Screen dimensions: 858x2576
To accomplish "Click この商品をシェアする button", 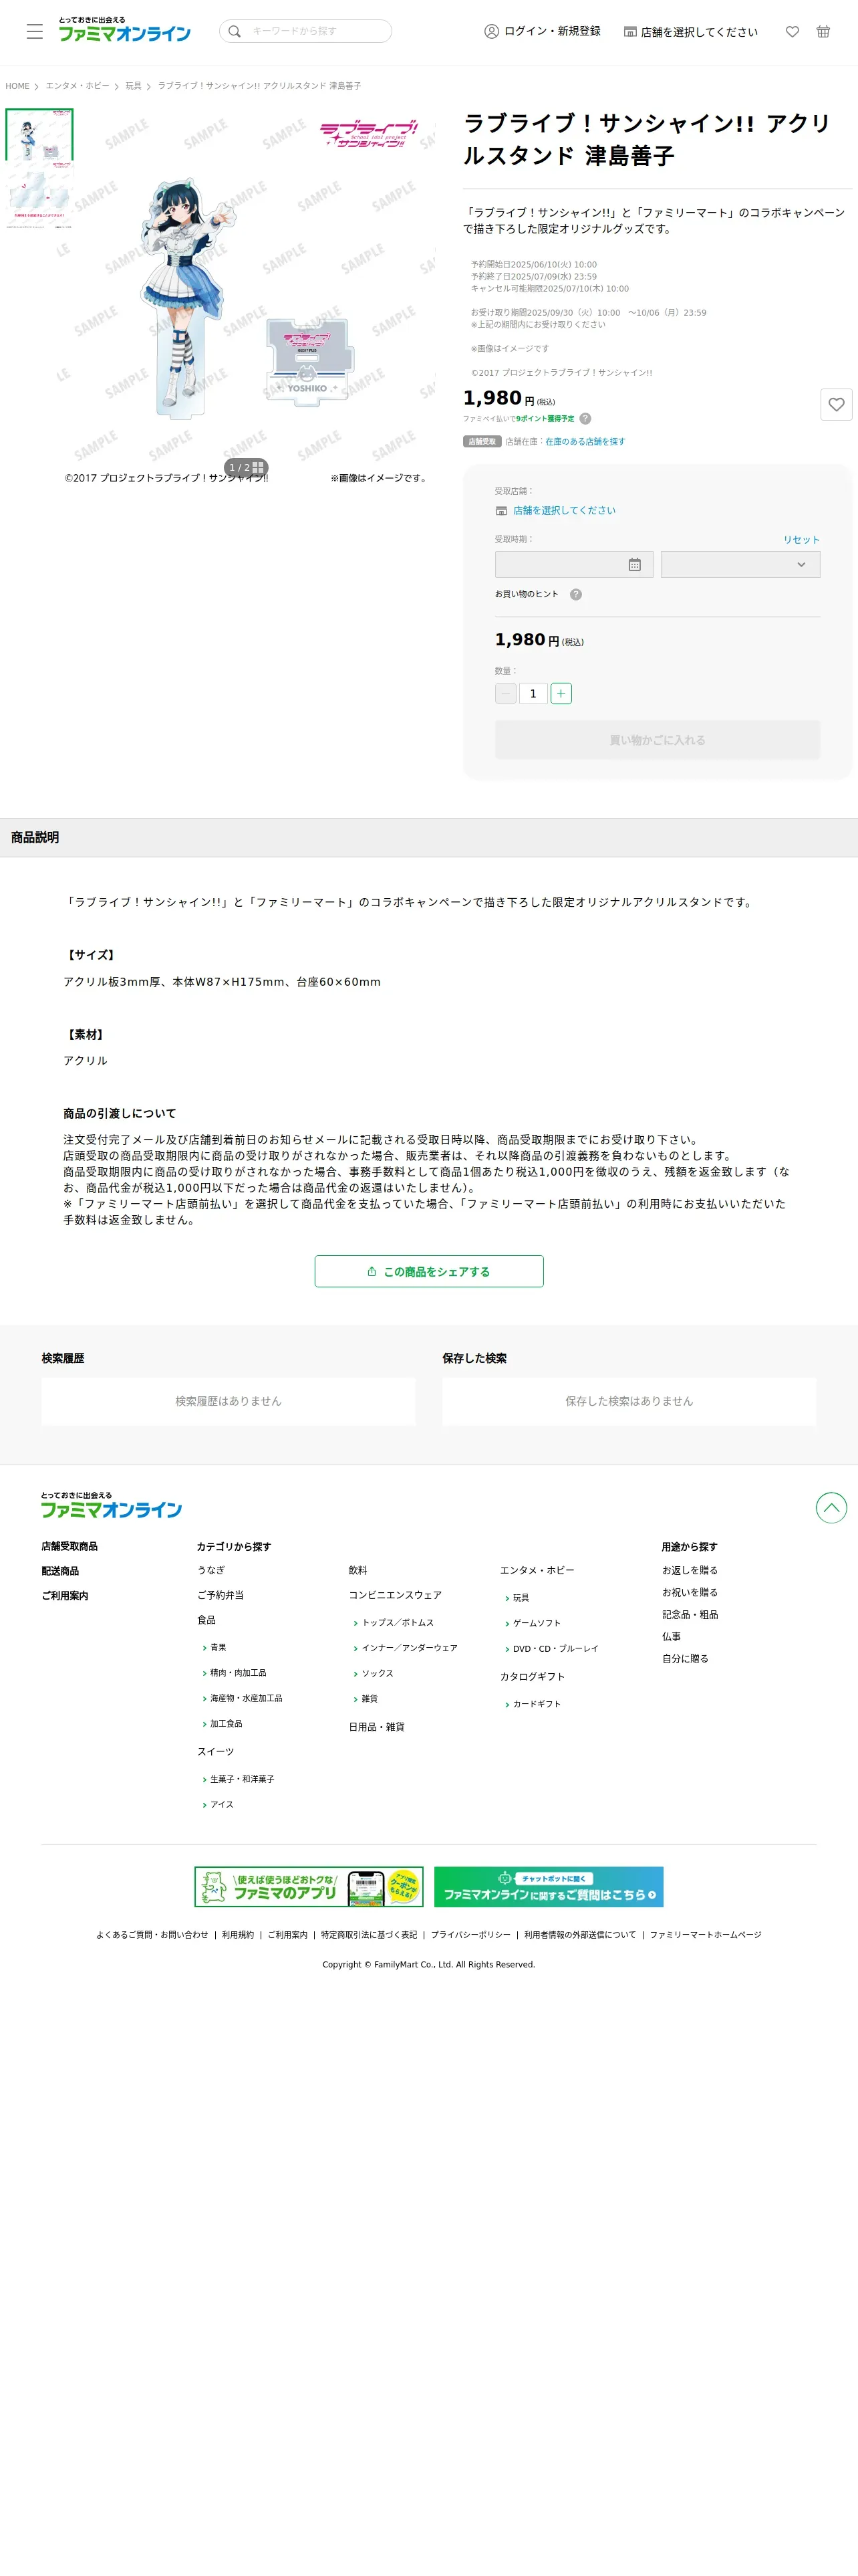I will coord(428,1271).
